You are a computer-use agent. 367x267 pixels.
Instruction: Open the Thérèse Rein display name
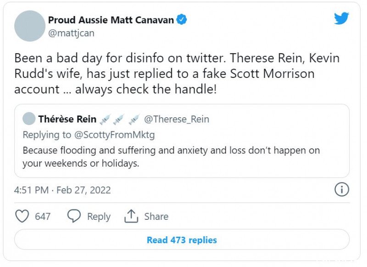click(67, 119)
